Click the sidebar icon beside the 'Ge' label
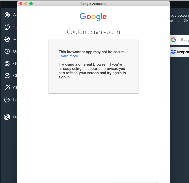189x183 pixels. click(x=7, y=64)
